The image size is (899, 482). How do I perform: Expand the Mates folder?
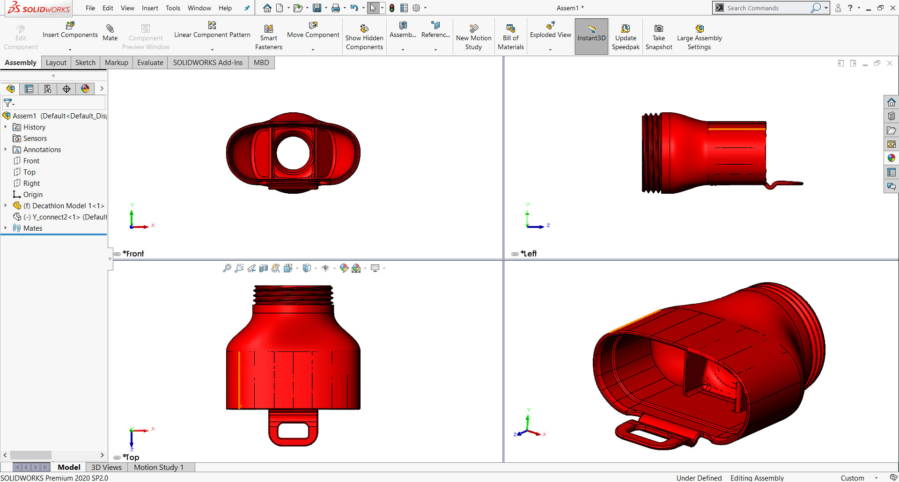pyautogui.click(x=6, y=228)
